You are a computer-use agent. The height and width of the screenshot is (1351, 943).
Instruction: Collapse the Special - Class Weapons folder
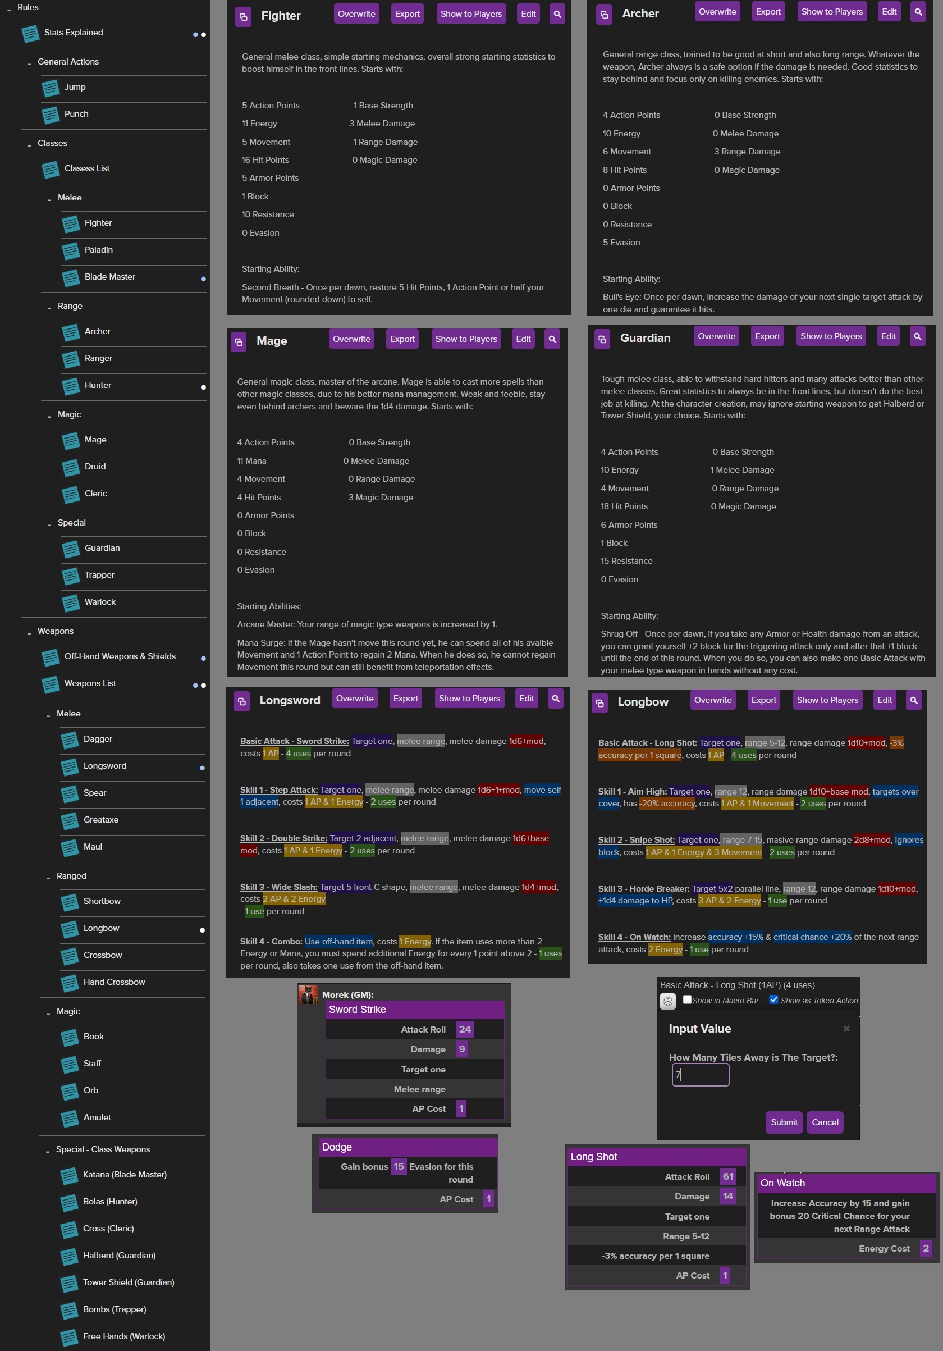click(x=48, y=1151)
